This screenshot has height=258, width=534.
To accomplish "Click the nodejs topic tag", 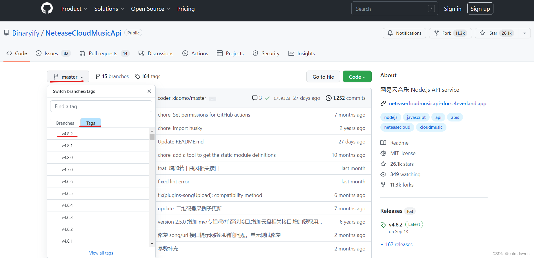I will [390, 117].
